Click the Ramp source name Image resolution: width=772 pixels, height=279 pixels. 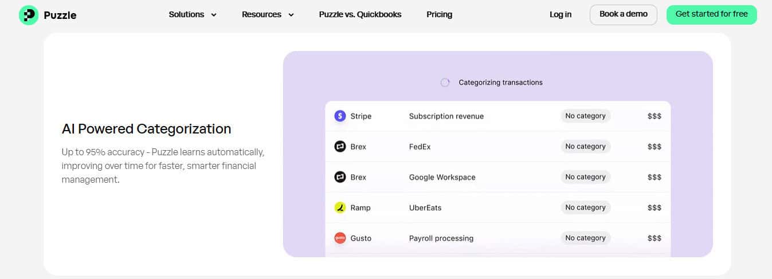360,208
